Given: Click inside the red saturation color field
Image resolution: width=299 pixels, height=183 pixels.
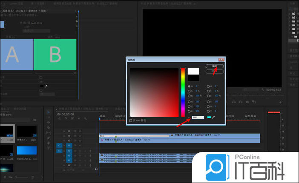Looking at the screenshot, I should 154,91.
